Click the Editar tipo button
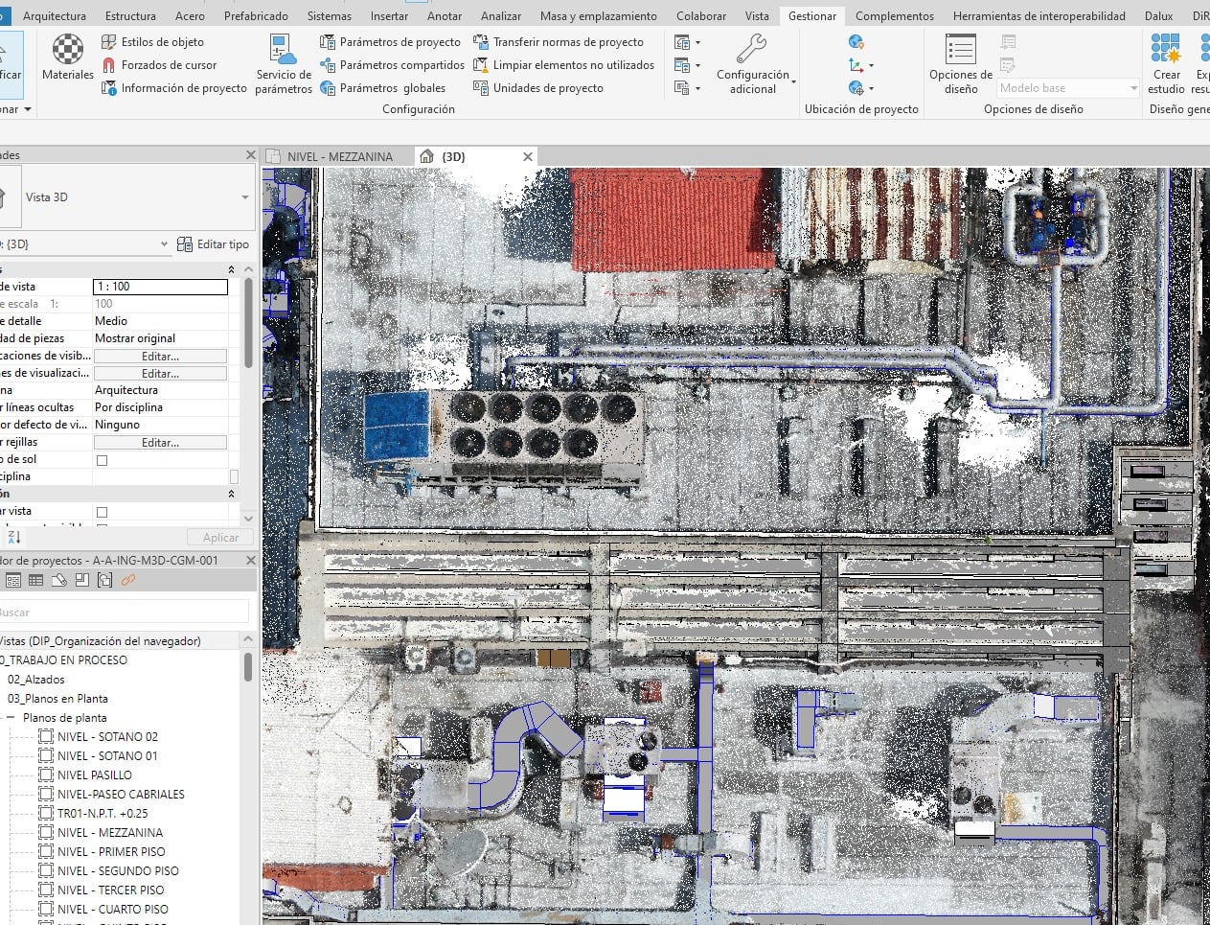Viewport: 1210px width, 925px height. pos(214,244)
